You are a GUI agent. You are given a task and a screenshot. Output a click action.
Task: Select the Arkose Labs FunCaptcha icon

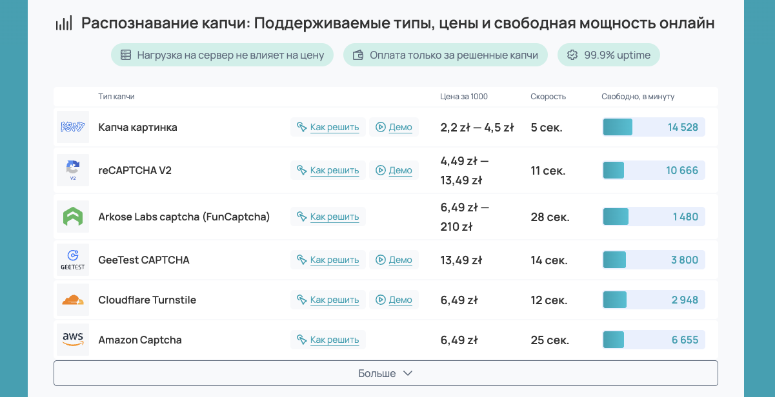click(73, 217)
